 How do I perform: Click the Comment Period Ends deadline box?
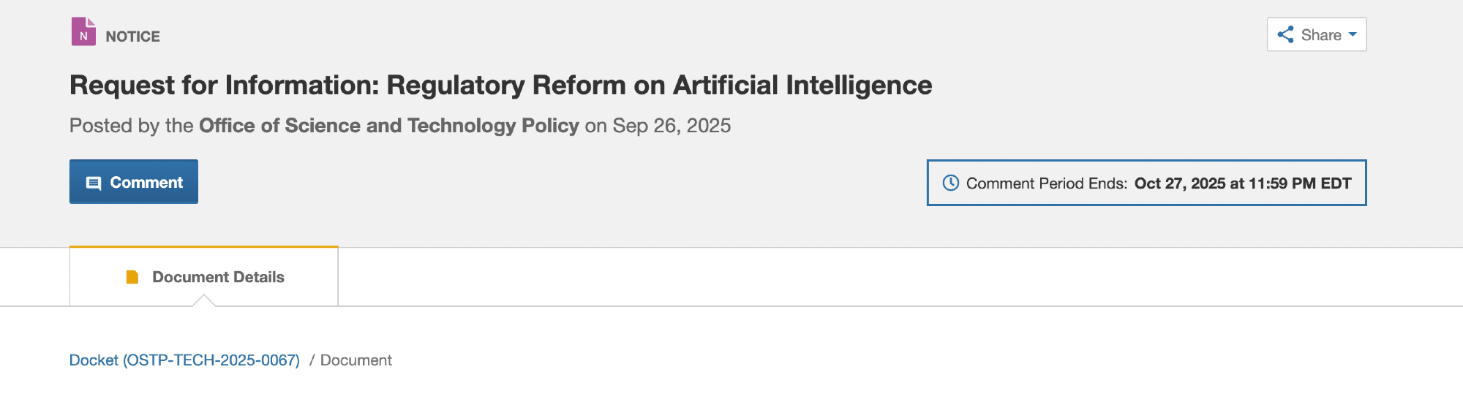(1146, 183)
